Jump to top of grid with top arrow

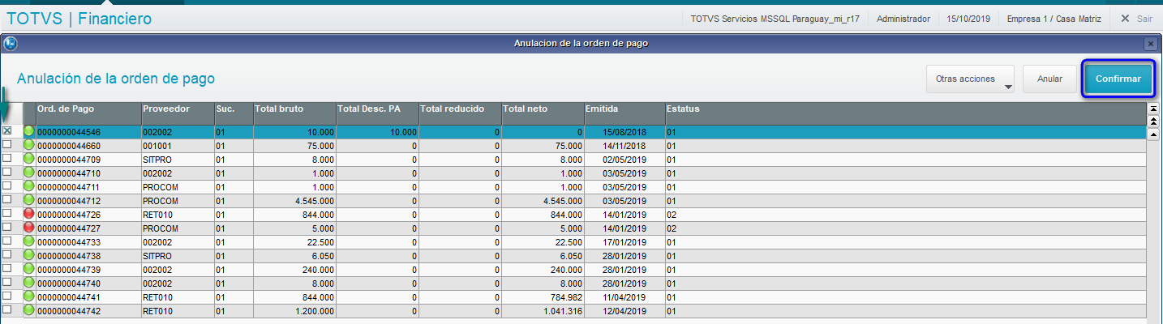tap(1153, 108)
